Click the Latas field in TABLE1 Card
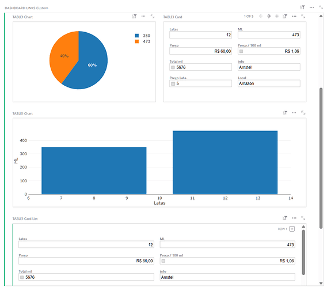The height and width of the screenshot is (287, 327). click(x=200, y=35)
